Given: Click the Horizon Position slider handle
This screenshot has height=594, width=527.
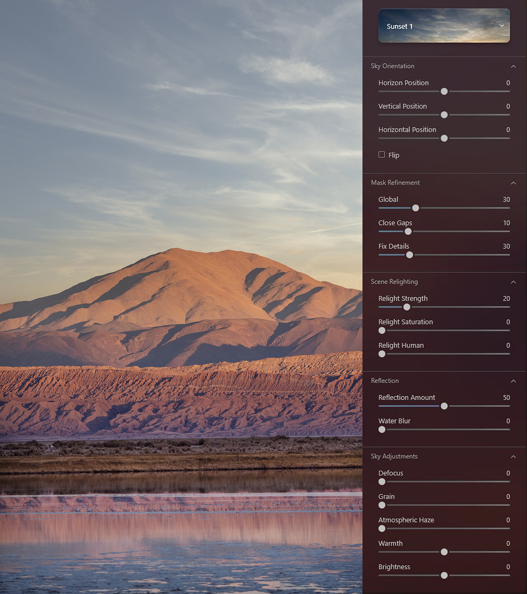Looking at the screenshot, I should [x=444, y=91].
